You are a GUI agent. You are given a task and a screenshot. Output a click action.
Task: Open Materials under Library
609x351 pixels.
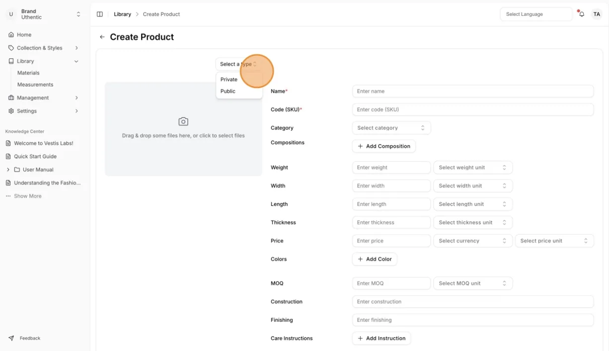(x=28, y=73)
